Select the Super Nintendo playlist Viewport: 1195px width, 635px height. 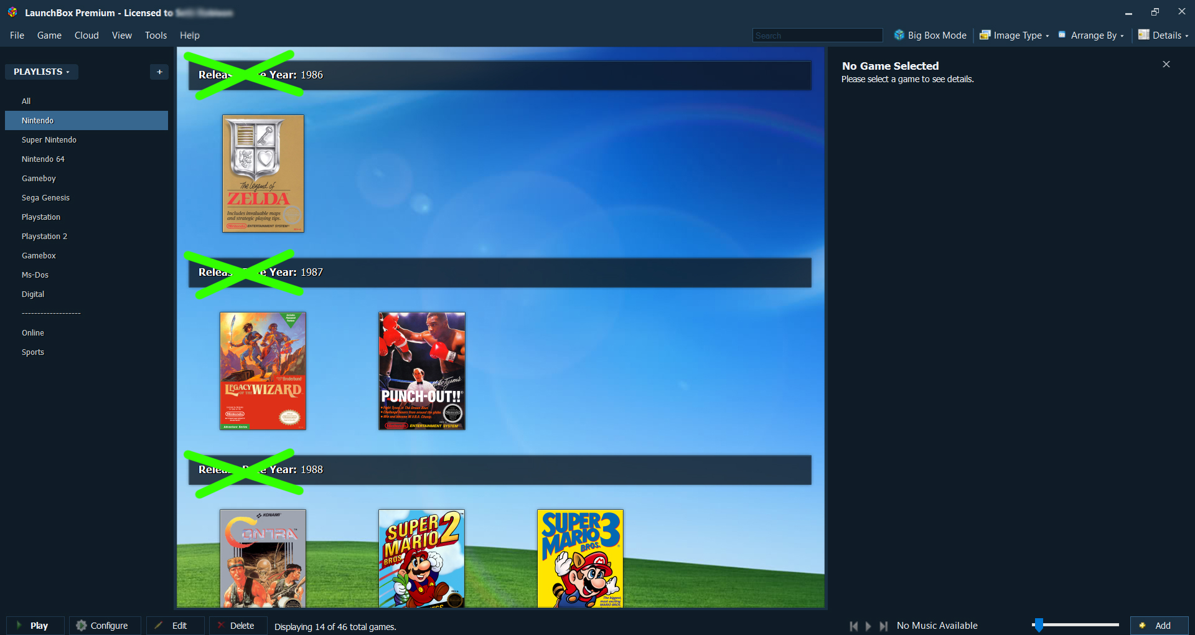click(x=87, y=139)
